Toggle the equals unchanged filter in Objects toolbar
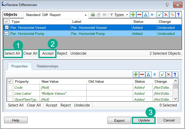 152,15
